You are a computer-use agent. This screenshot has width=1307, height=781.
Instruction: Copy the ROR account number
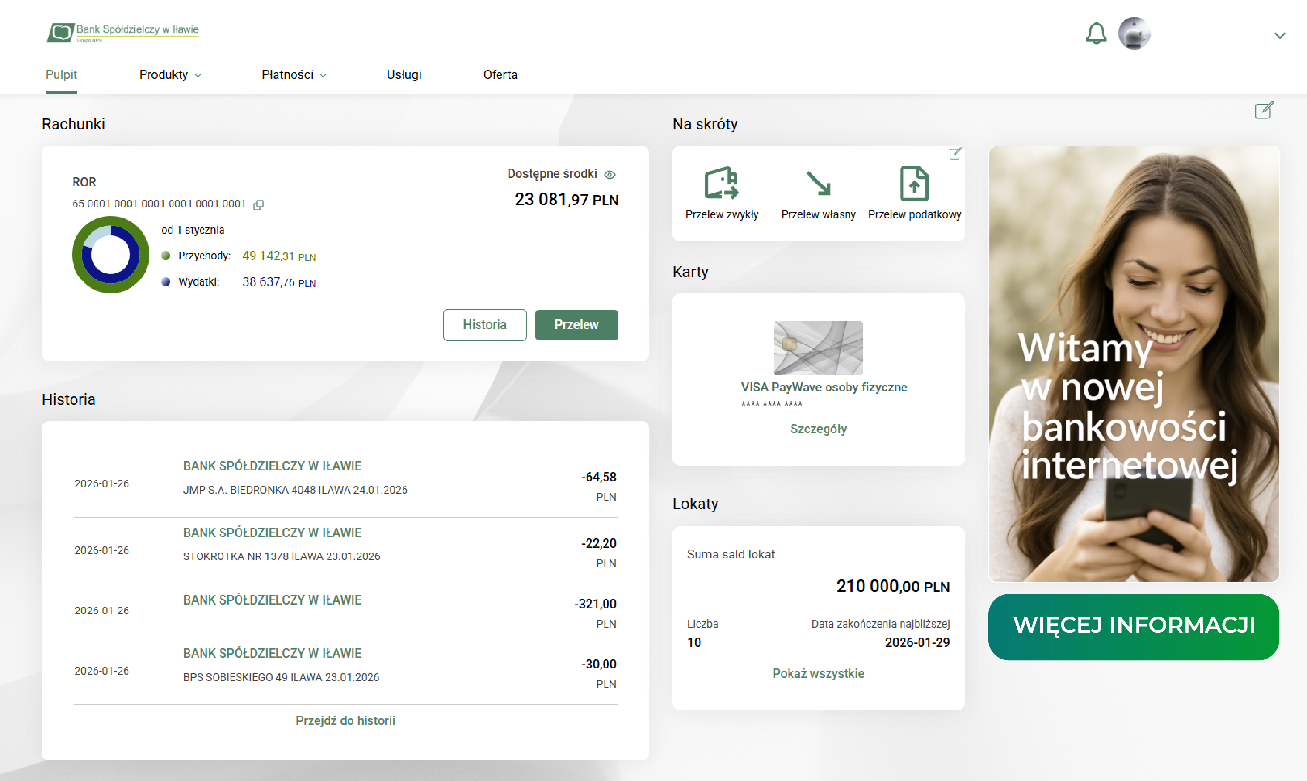coord(258,205)
